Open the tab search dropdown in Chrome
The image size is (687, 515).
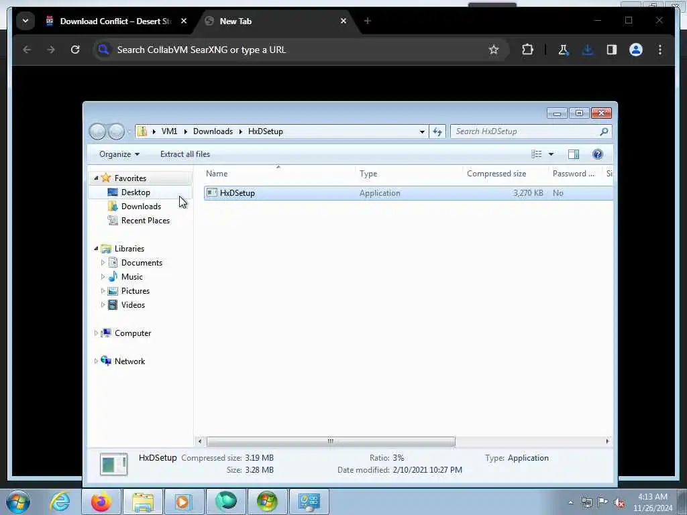(25, 21)
